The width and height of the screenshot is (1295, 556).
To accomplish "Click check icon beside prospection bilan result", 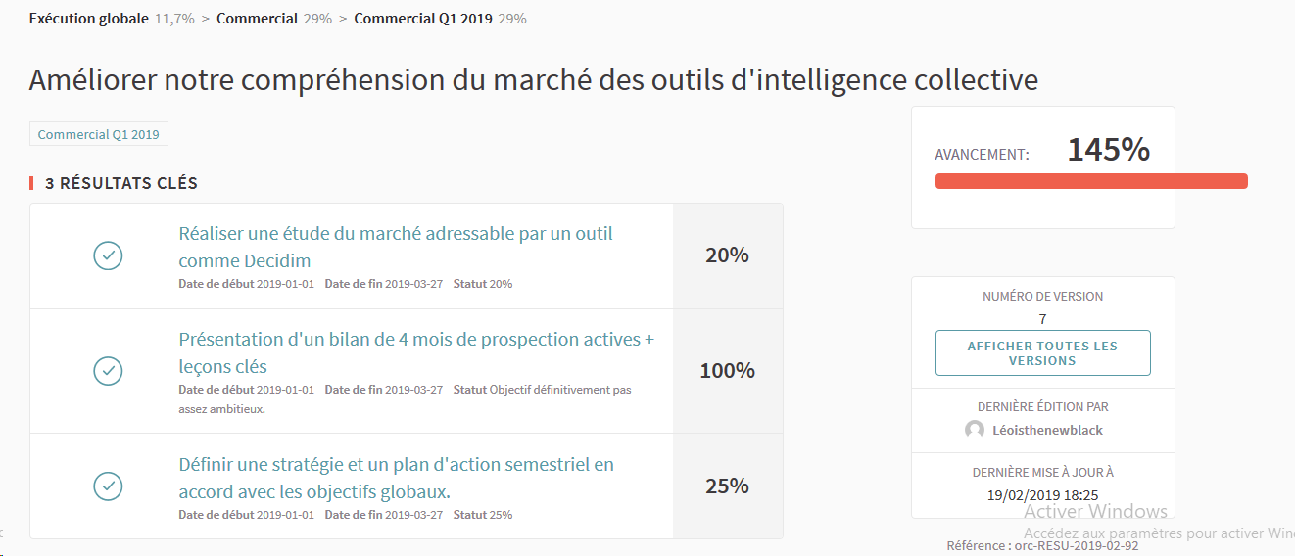I will click(108, 371).
